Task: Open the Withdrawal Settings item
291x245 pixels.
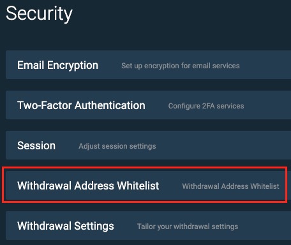Action: [66, 226]
